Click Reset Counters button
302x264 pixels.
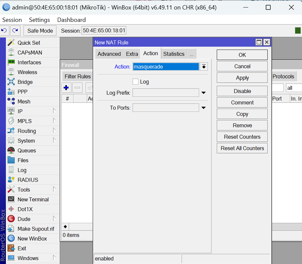[x=242, y=137]
